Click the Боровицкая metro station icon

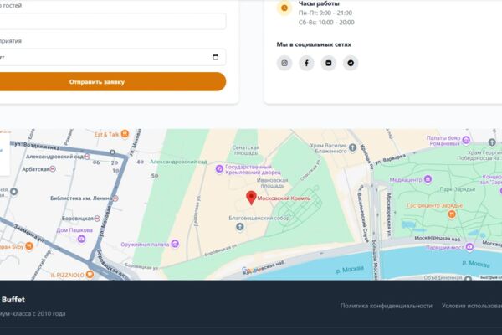pyautogui.click(x=97, y=219)
